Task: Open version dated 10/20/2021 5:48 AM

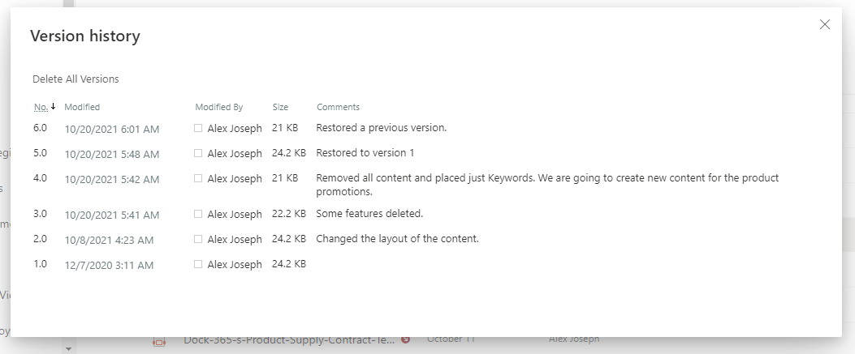Action: click(x=112, y=154)
